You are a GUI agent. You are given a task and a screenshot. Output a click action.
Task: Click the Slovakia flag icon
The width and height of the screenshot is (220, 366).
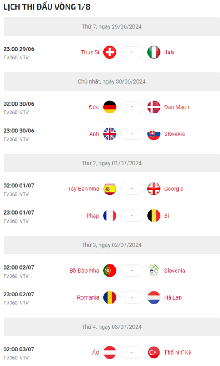154,134
